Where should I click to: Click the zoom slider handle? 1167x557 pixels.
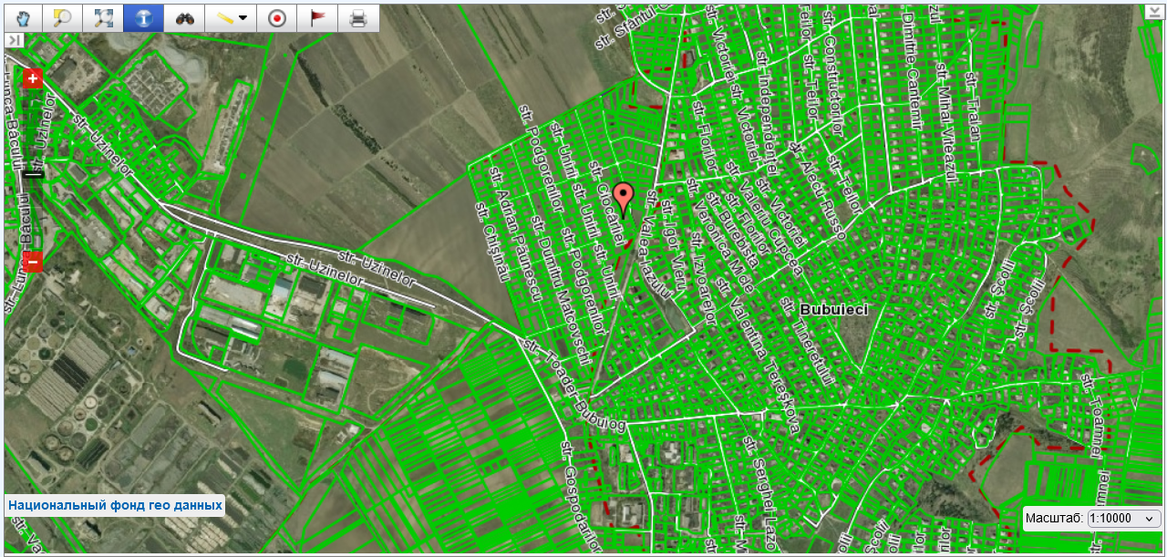click(34, 172)
